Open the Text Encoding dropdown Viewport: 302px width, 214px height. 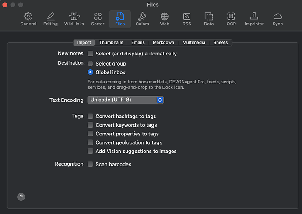[126, 100]
